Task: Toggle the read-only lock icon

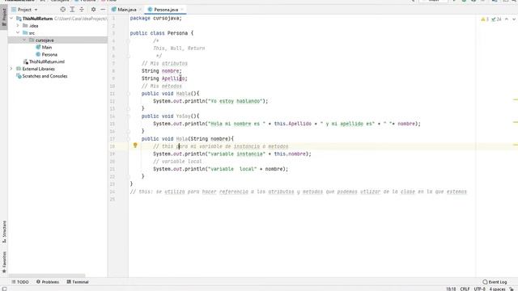Action: click(x=512, y=289)
